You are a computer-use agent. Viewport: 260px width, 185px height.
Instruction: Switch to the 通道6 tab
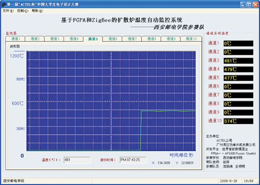pyautogui.click(x=112, y=39)
